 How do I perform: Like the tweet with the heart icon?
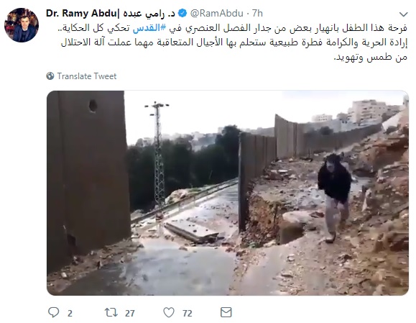coord(169,312)
